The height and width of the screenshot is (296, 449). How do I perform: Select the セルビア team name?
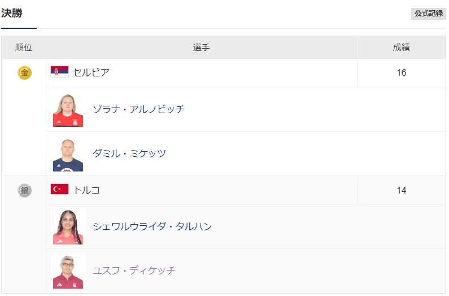click(91, 72)
